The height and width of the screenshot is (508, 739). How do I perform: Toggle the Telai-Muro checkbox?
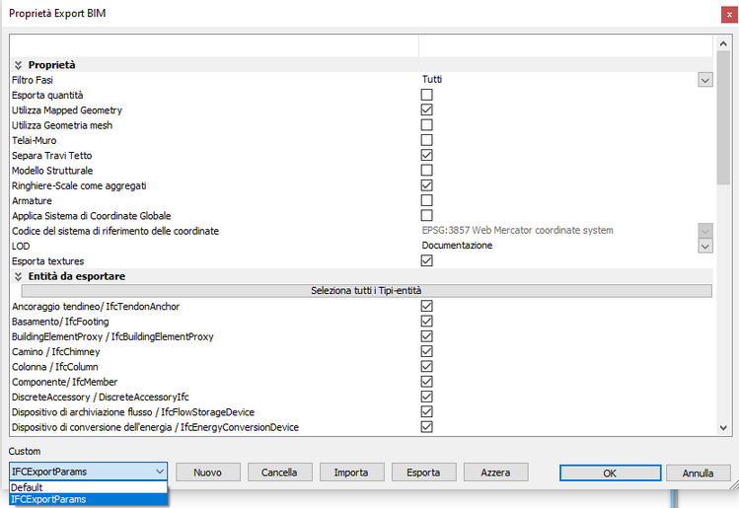(426, 140)
